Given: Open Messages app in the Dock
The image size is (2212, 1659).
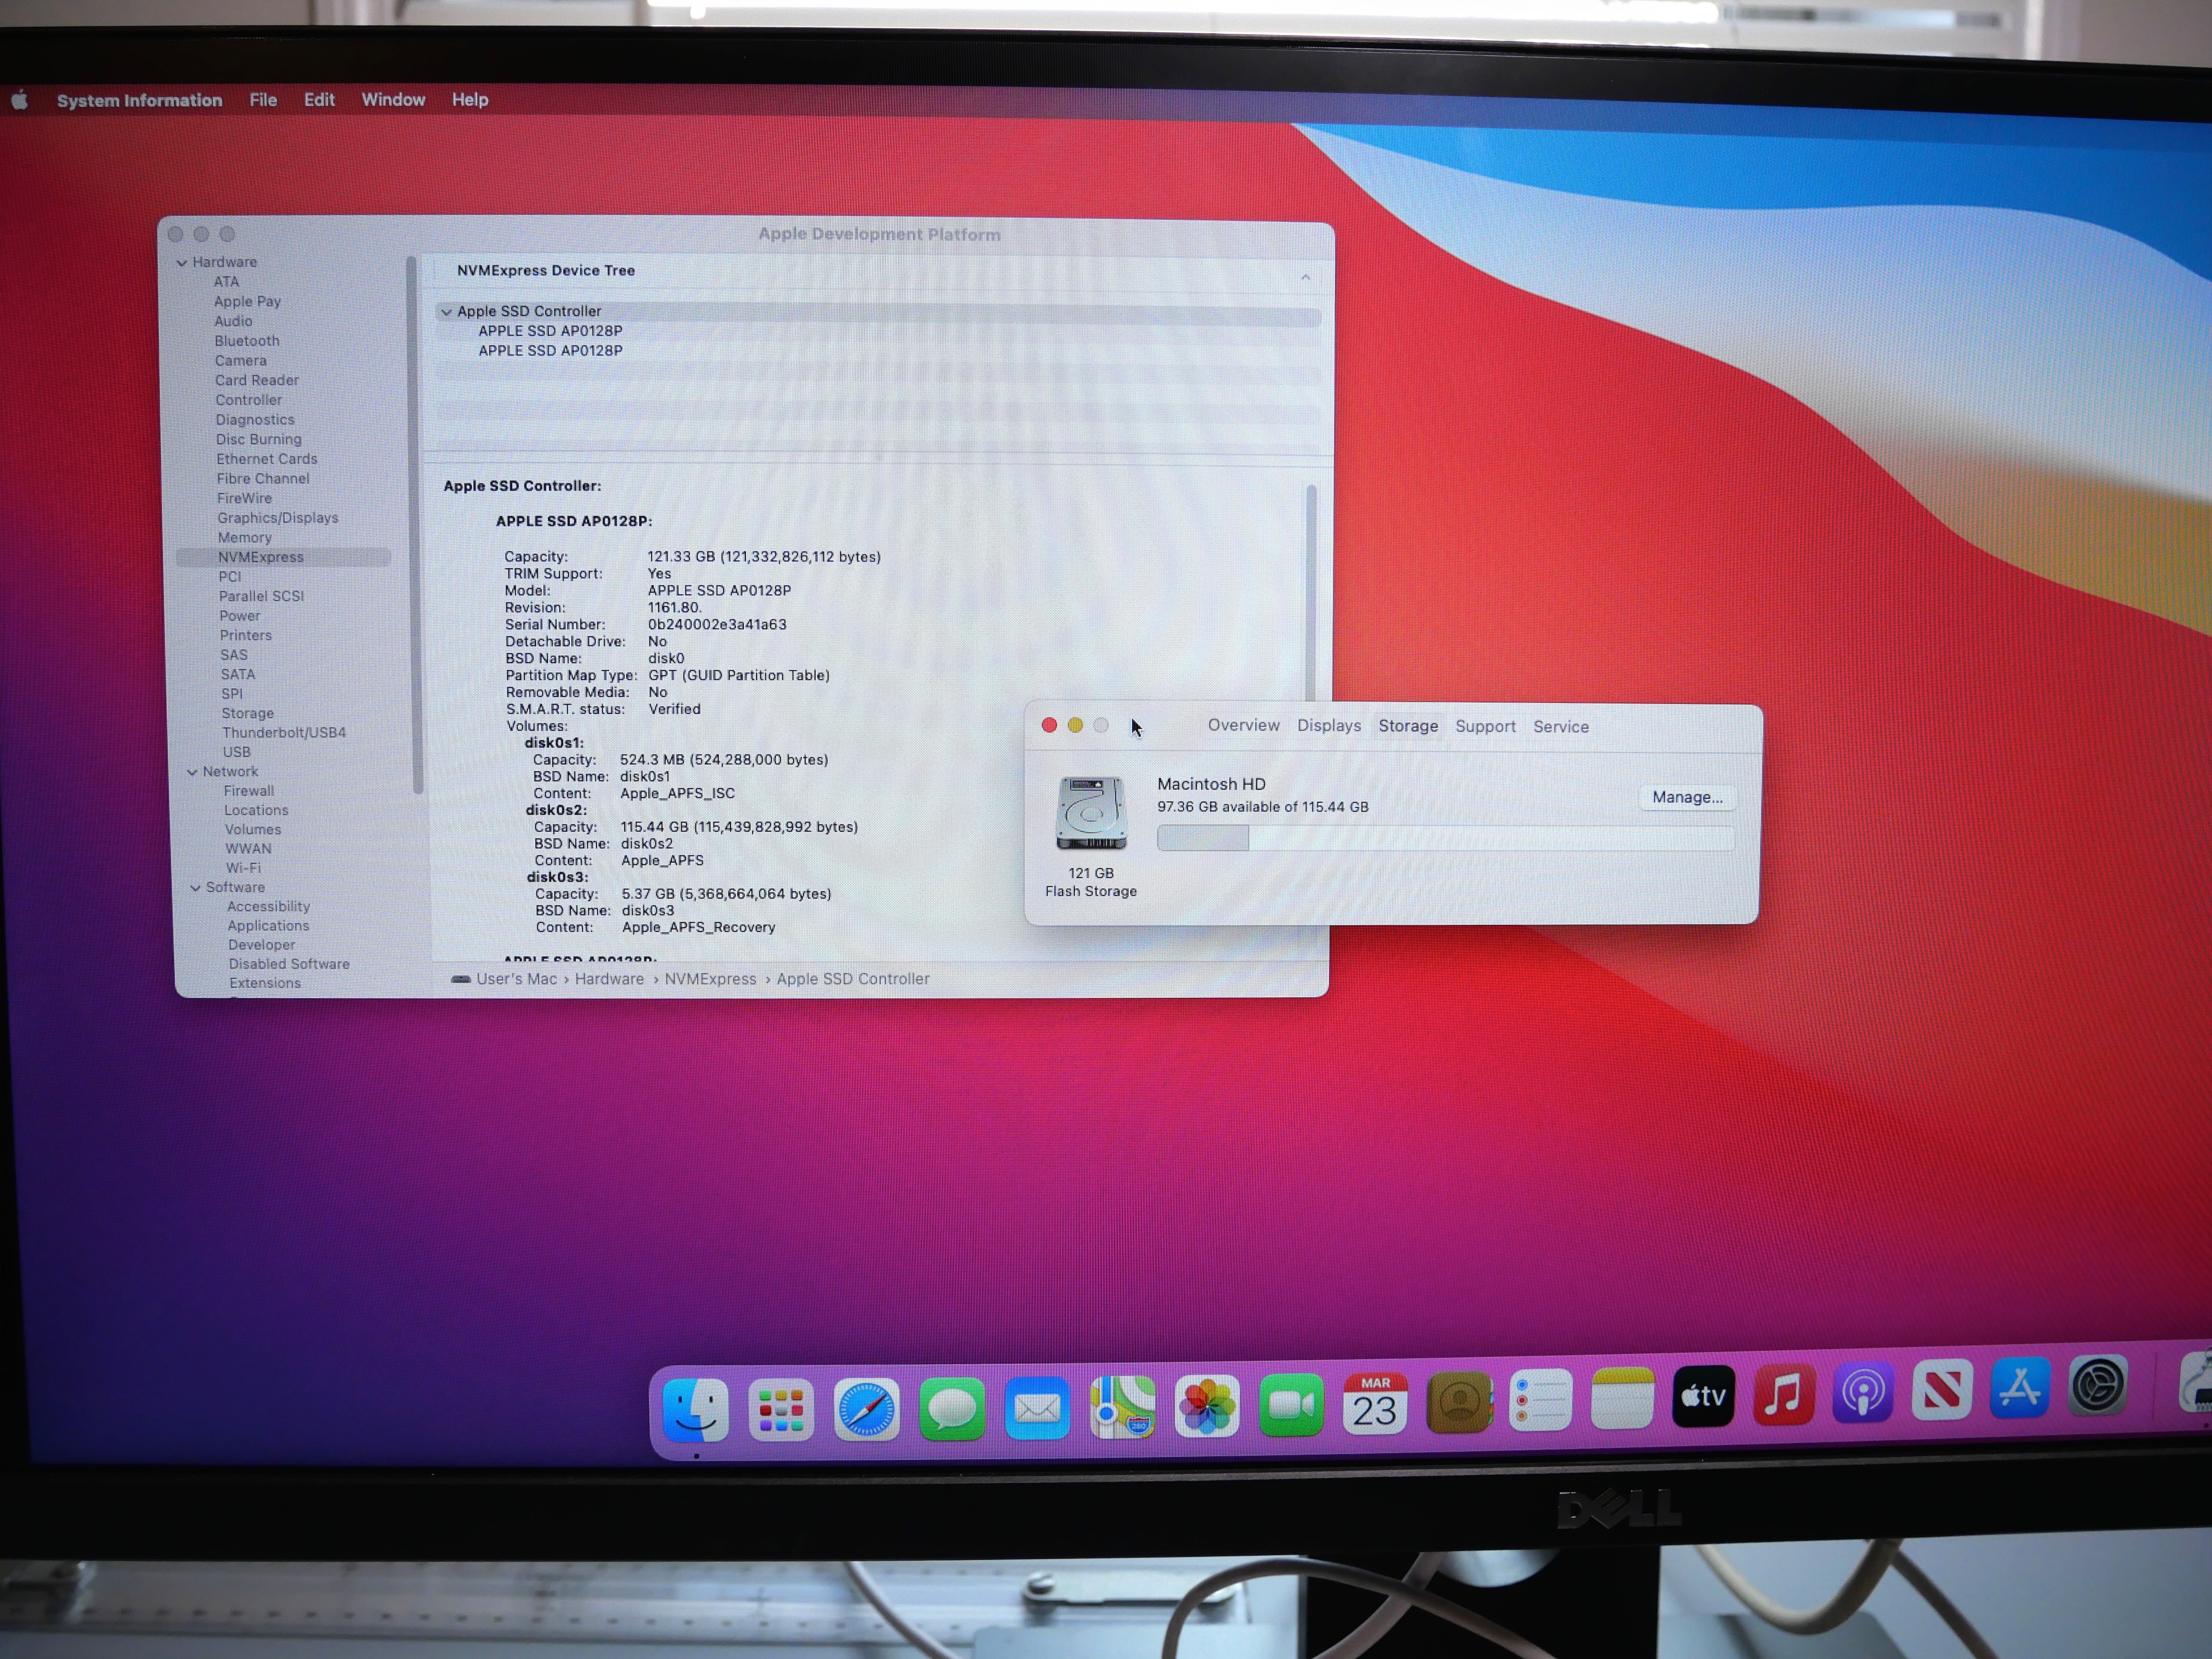Looking at the screenshot, I should (x=952, y=1408).
